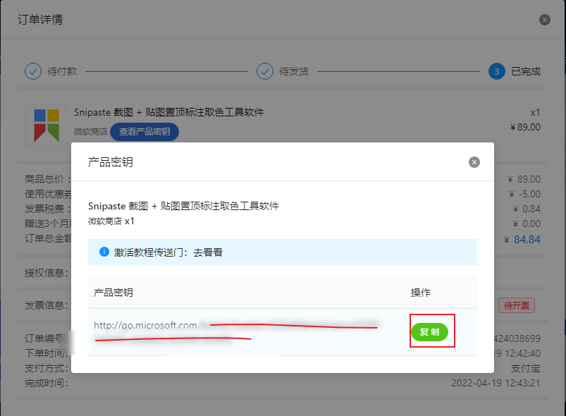This screenshot has width=566, height=416.
Task: Click the 待发货 checkmark icon
Action: pyautogui.click(x=265, y=71)
